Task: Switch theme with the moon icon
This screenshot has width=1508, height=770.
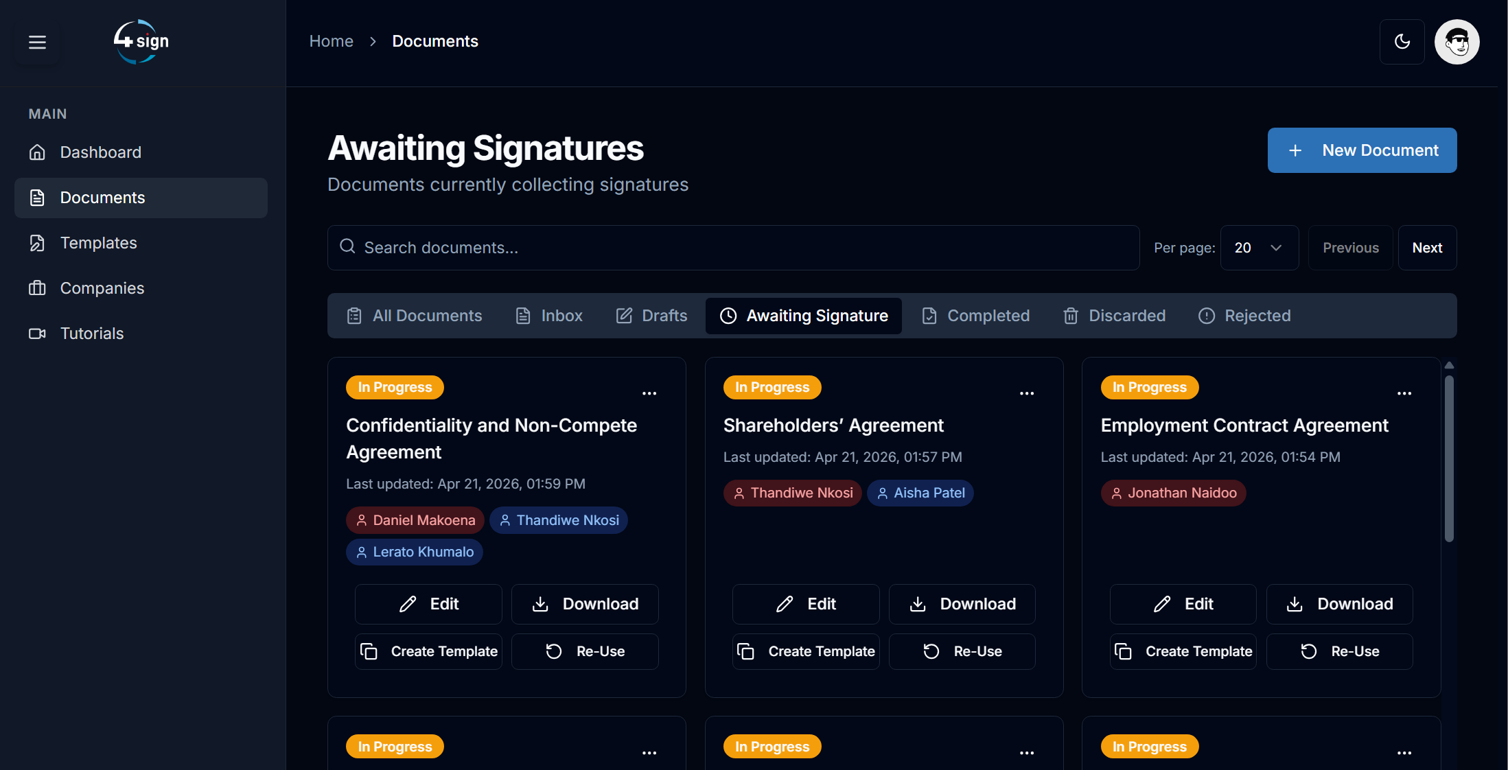Action: click(x=1402, y=42)
